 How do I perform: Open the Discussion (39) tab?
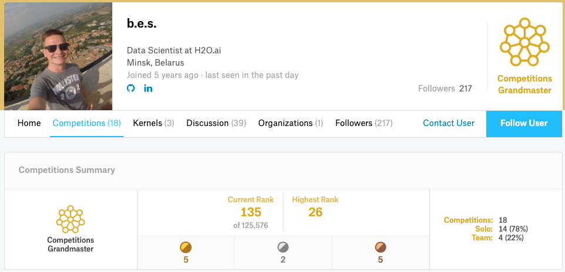tap(216, 123)
